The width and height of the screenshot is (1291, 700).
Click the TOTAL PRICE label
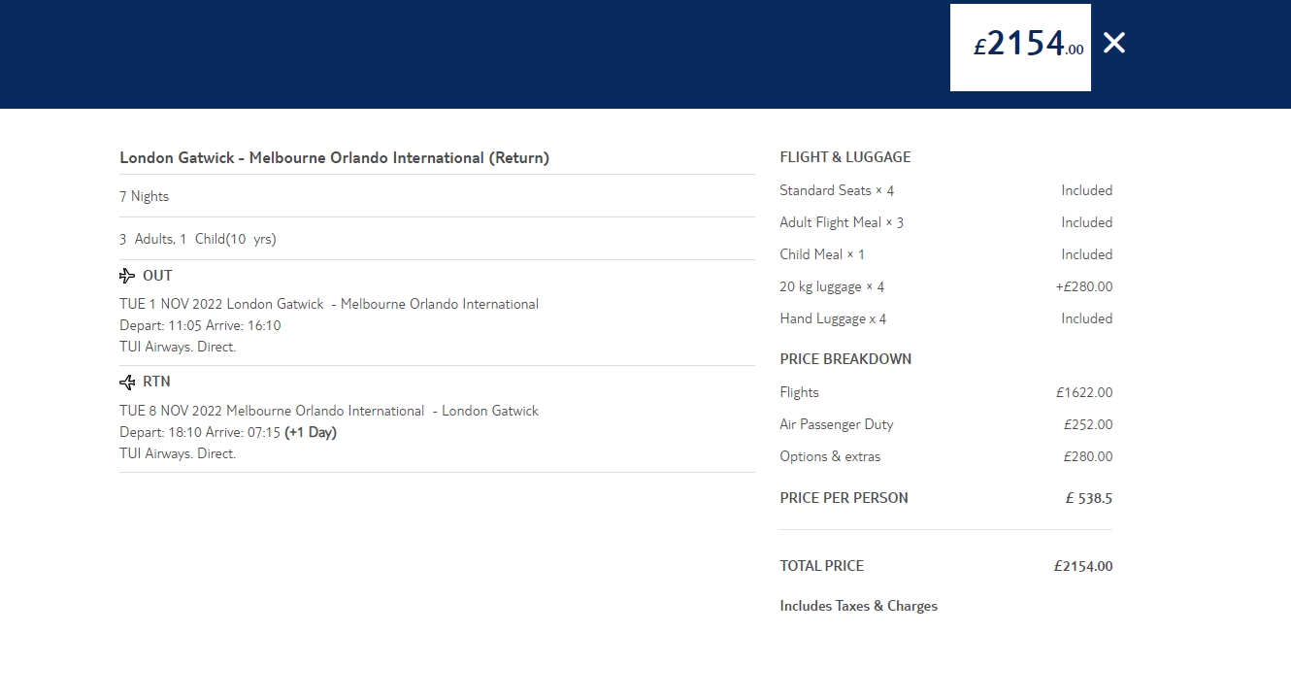821,566
